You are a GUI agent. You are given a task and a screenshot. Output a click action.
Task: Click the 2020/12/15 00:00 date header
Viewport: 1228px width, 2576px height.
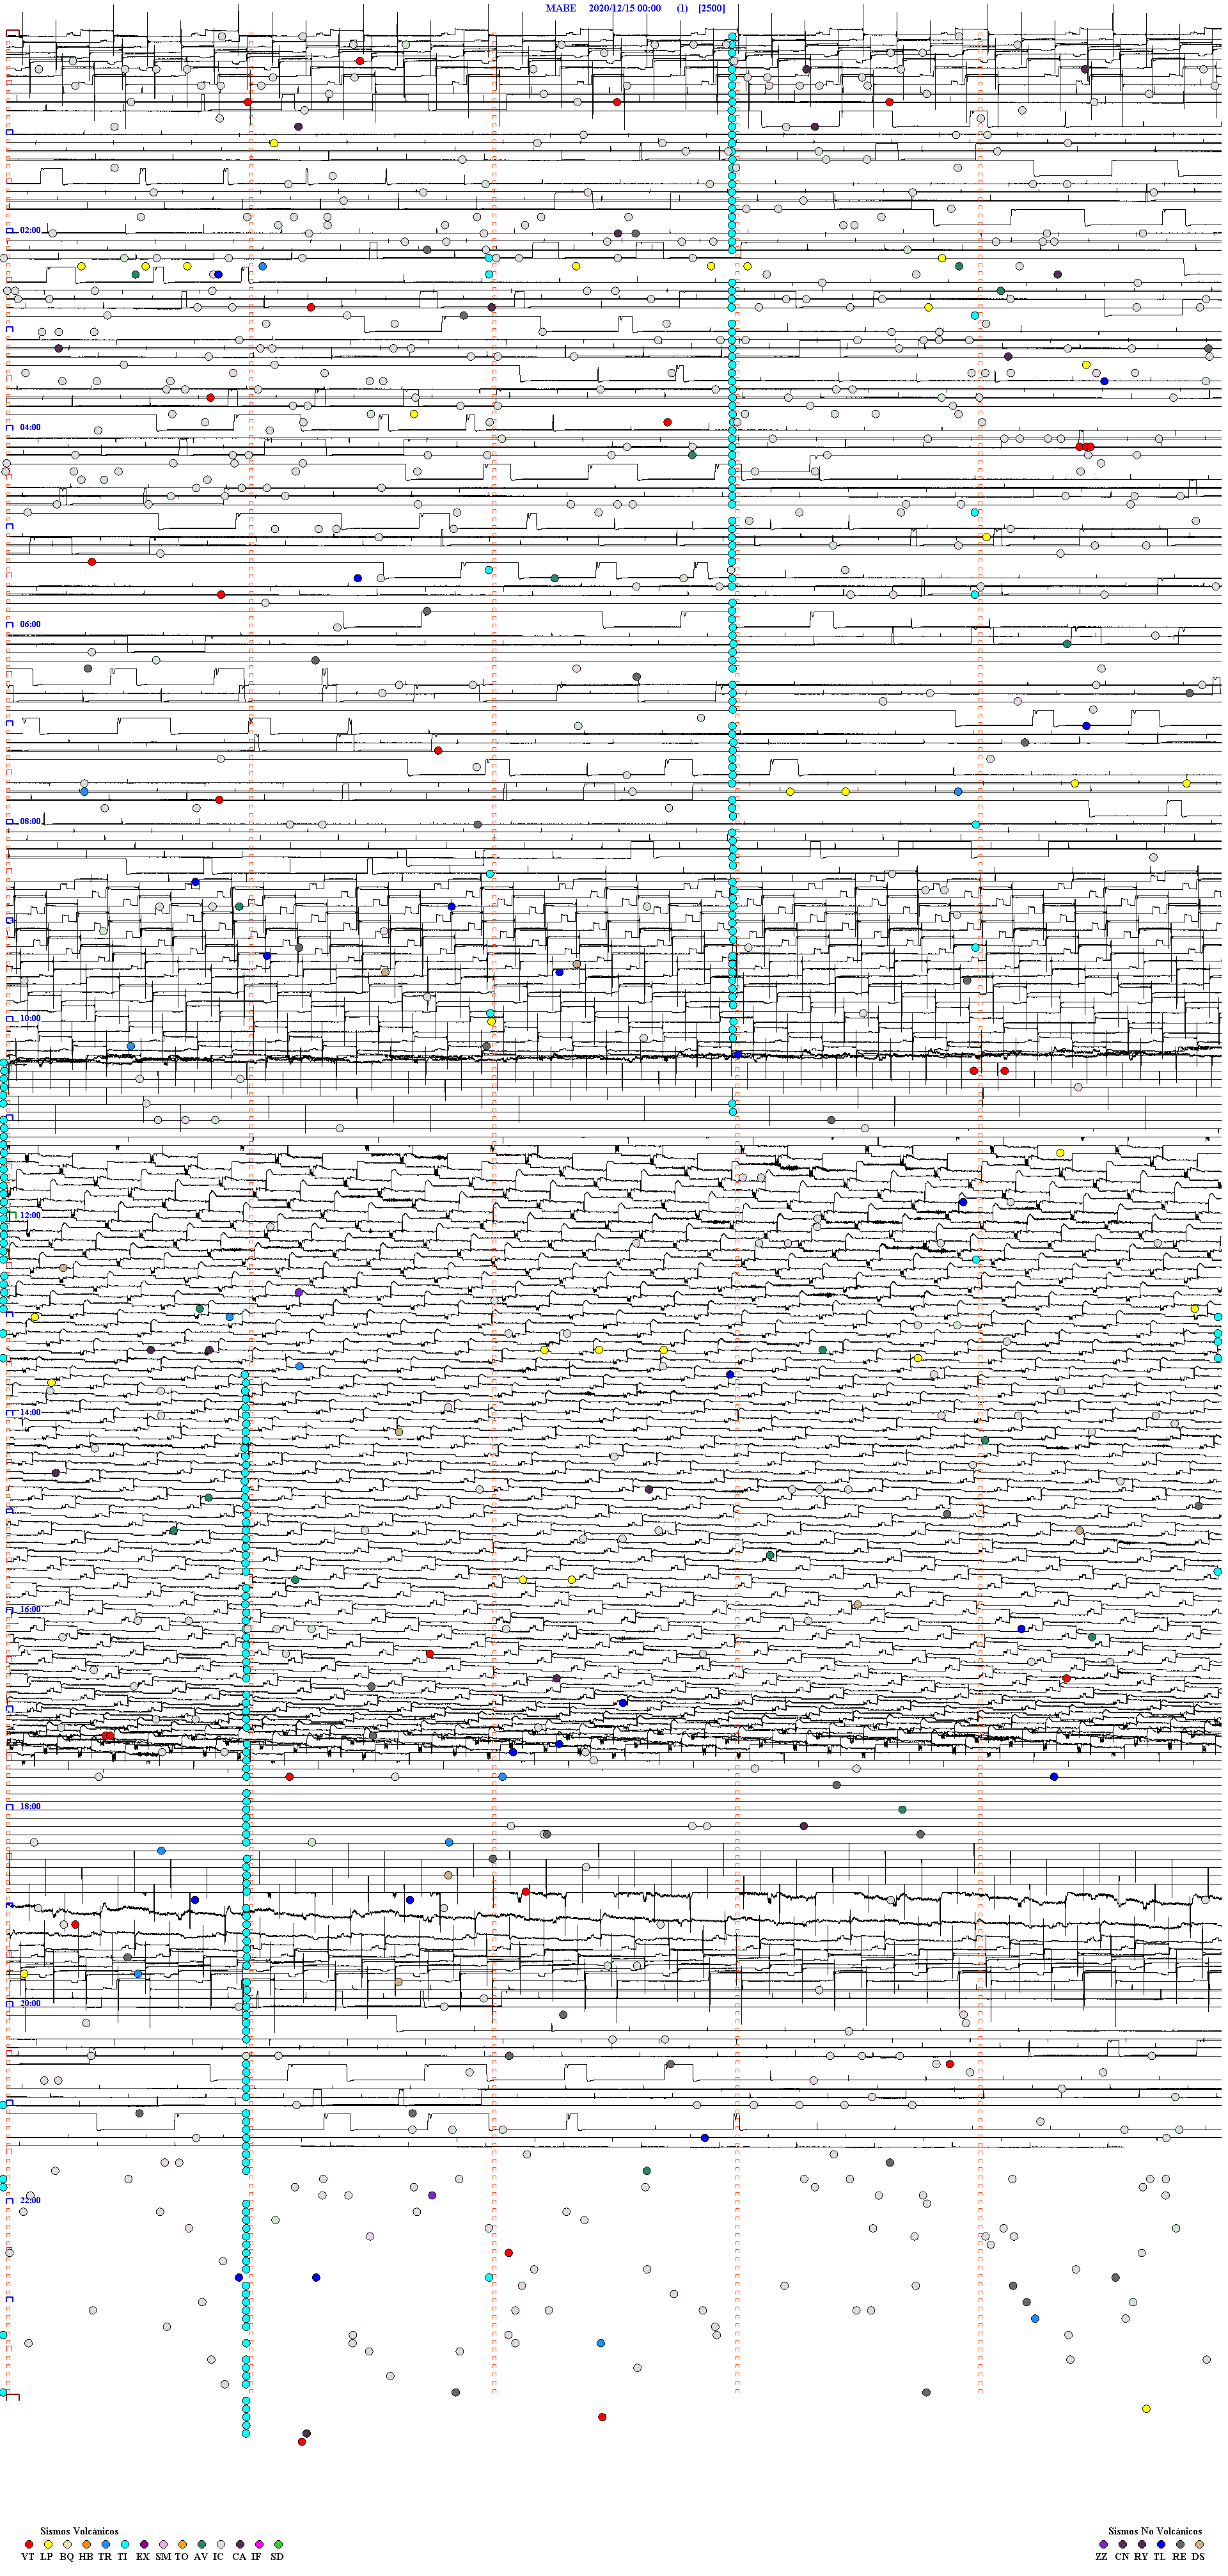[624, 8]
